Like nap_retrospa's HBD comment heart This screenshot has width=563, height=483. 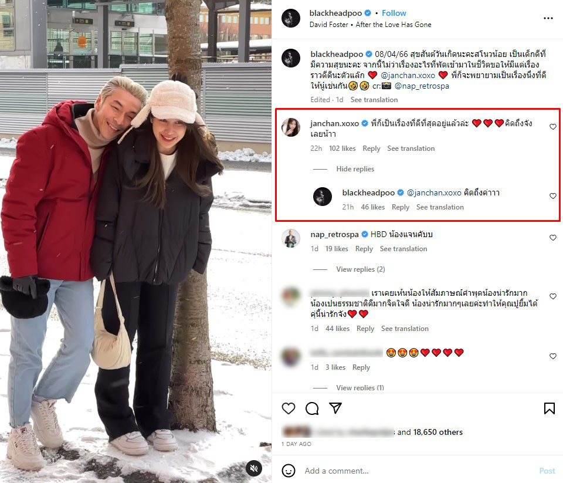[553, 238]
